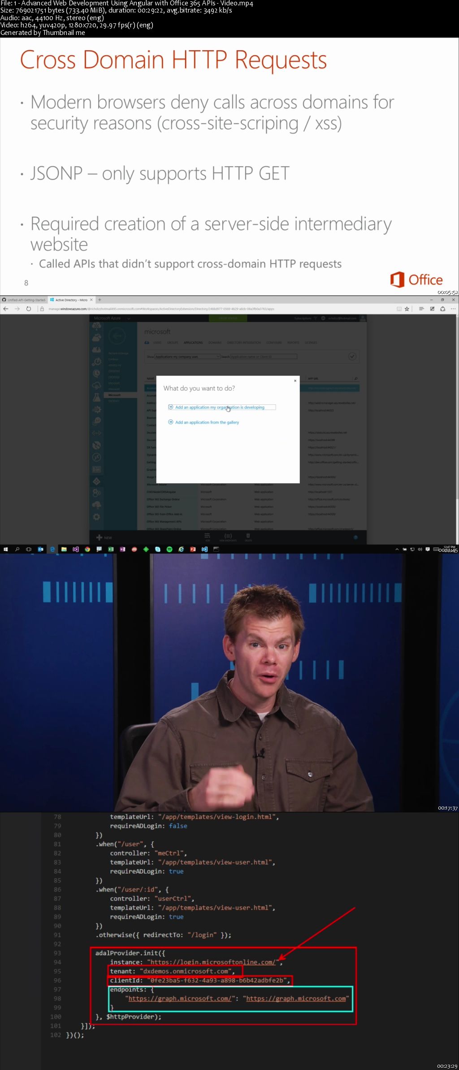Click the table search magnifier icon

tap(356, 379)
